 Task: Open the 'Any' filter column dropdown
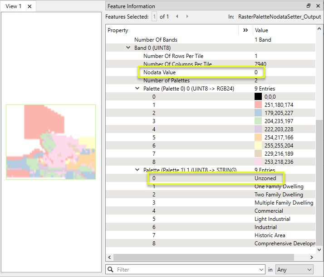(x=295, y=270)
